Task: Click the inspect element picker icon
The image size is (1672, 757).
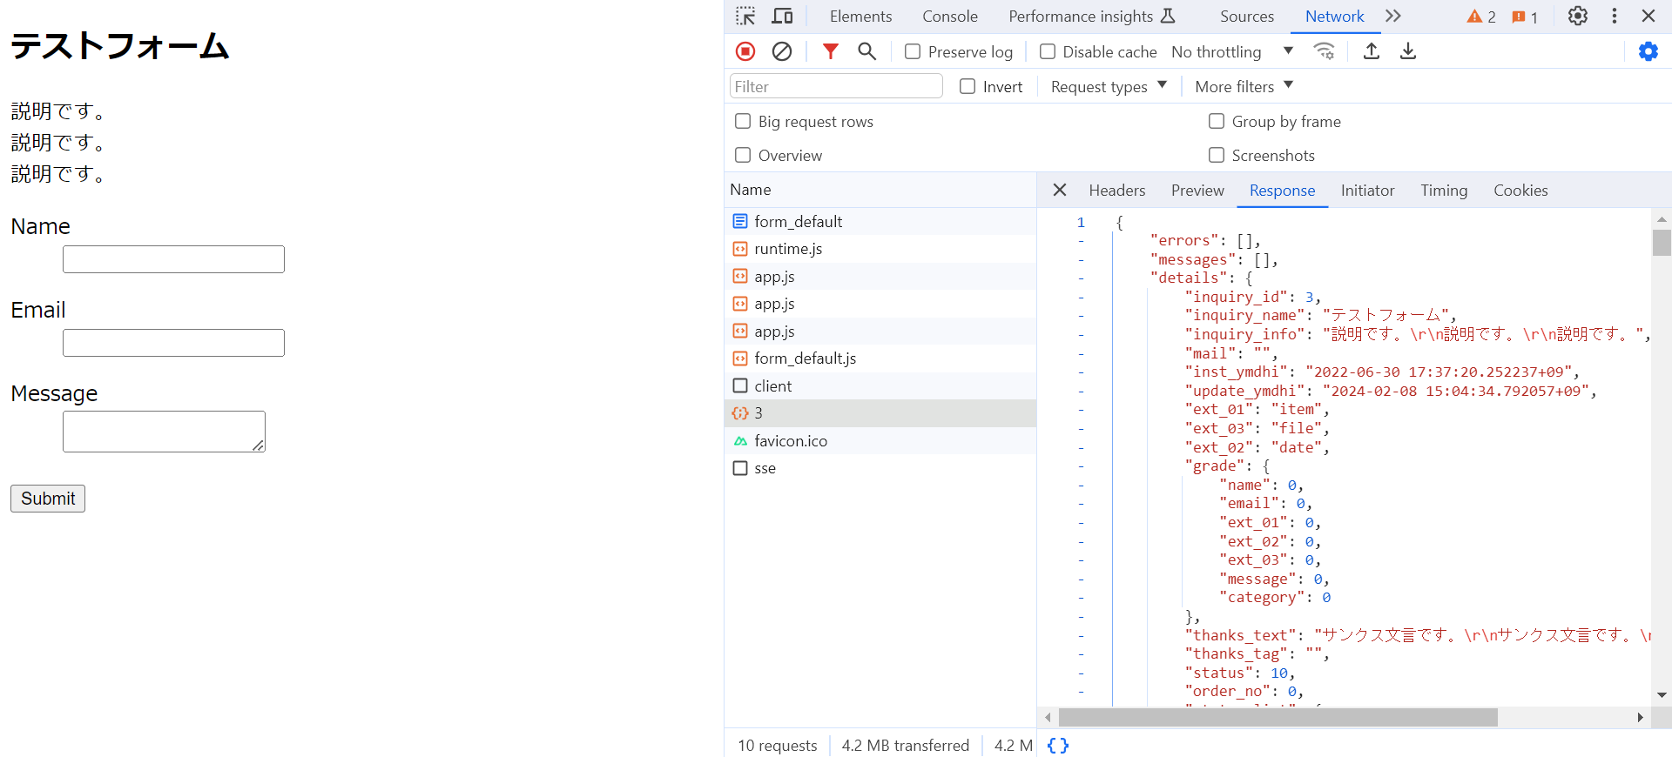Action: [745, 17]
